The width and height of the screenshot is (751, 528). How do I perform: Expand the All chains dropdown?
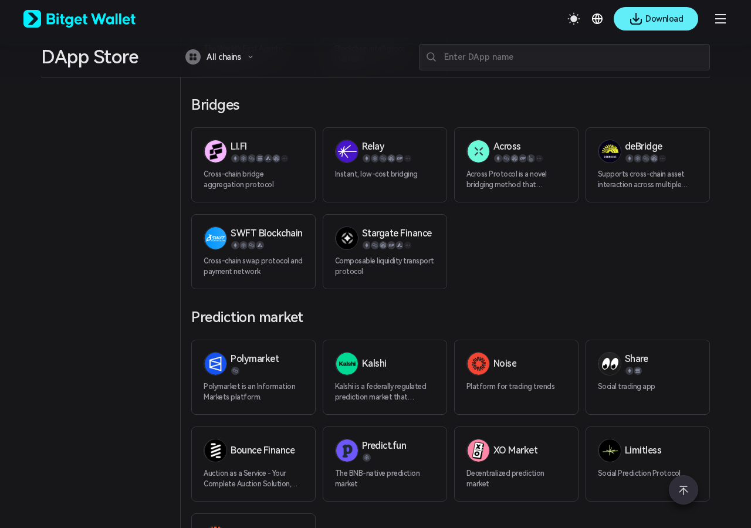pyautogui.click(x=220, y=57)
